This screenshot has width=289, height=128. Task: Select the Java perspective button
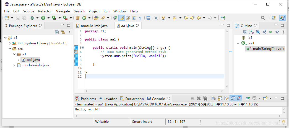282,18
